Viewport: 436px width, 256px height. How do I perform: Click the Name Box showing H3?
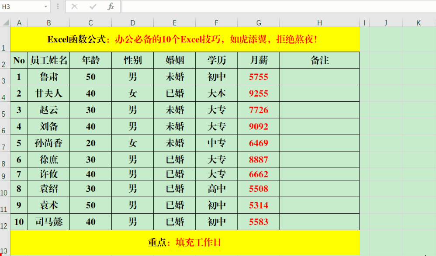pyautogui.click(x=21, y=7)
